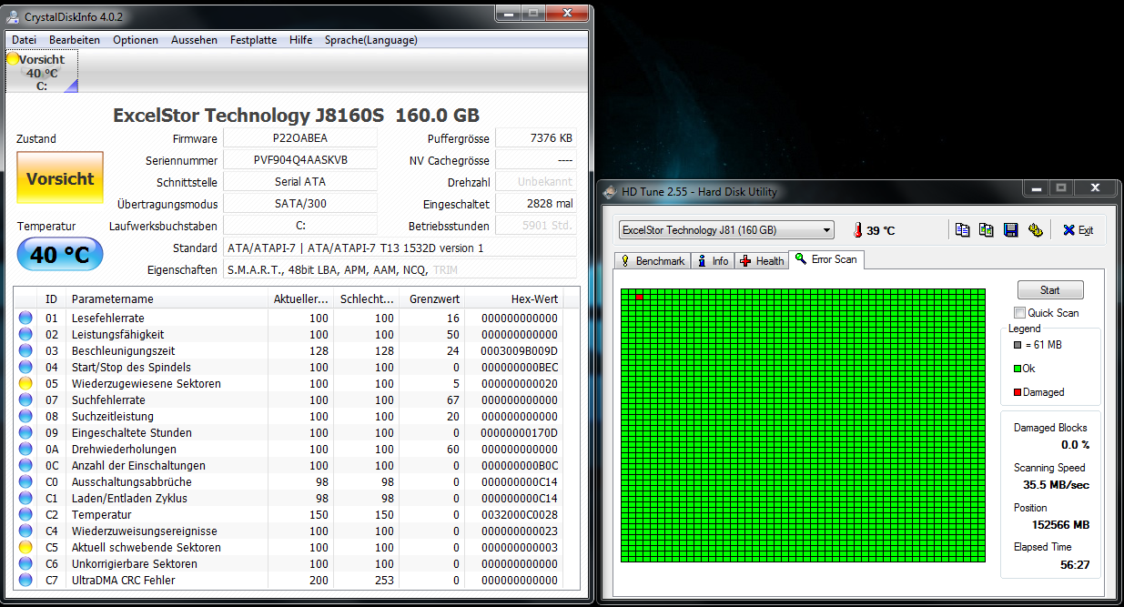Image resolution: width=1124 pixels, height=607 pixels.
Task: Click the hex value 0003009B009D
Action: 520,351
